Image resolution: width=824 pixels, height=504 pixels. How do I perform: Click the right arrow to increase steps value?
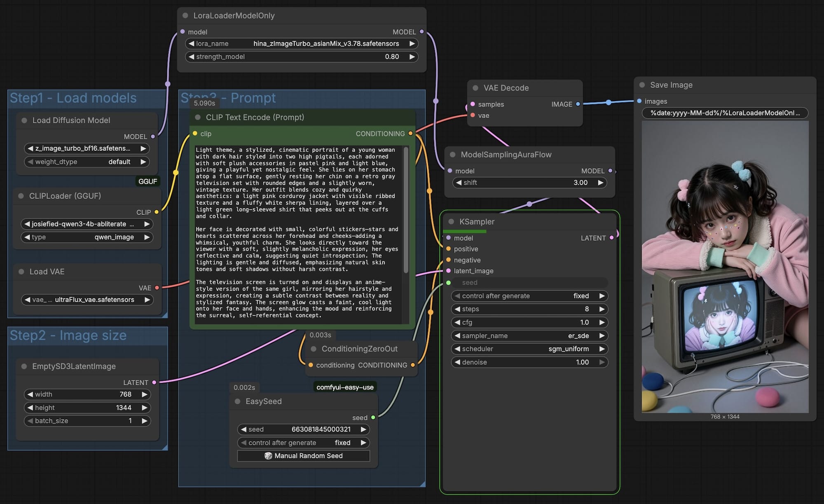coord(602,309)
